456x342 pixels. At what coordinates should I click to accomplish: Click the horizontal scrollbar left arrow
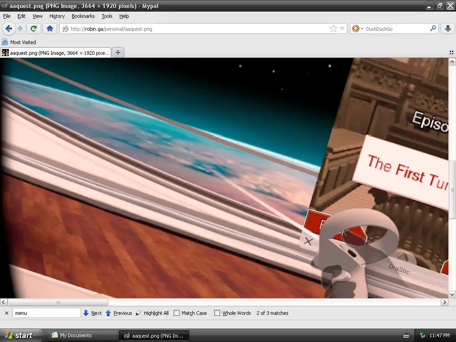point(4,302)
